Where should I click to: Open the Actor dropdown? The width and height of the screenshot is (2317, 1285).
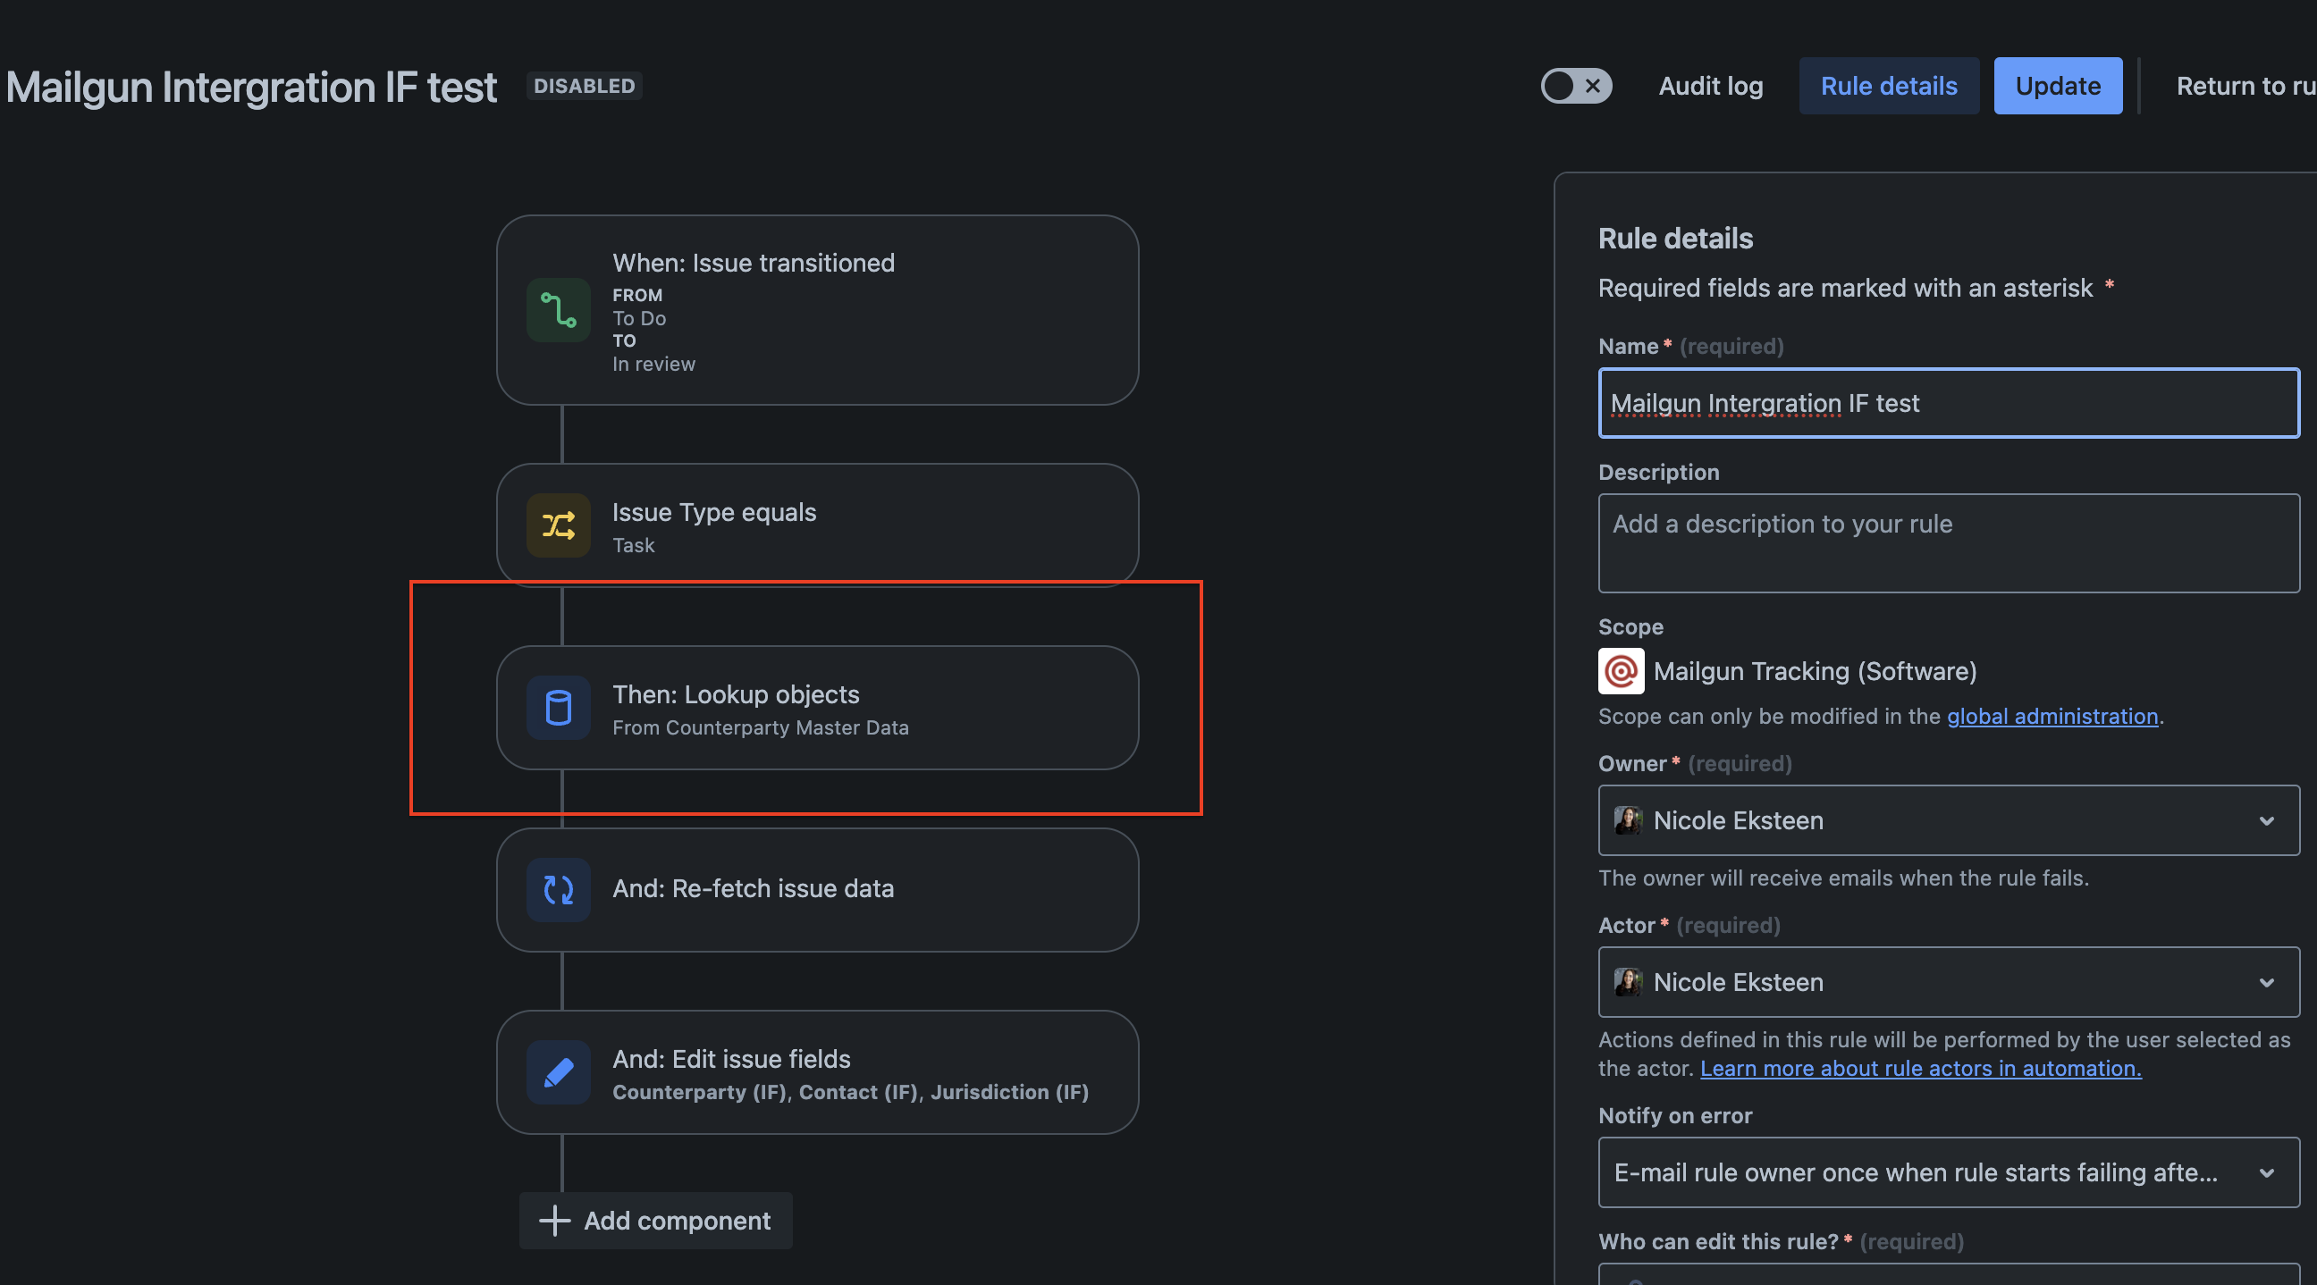[x=1948, y=982]
